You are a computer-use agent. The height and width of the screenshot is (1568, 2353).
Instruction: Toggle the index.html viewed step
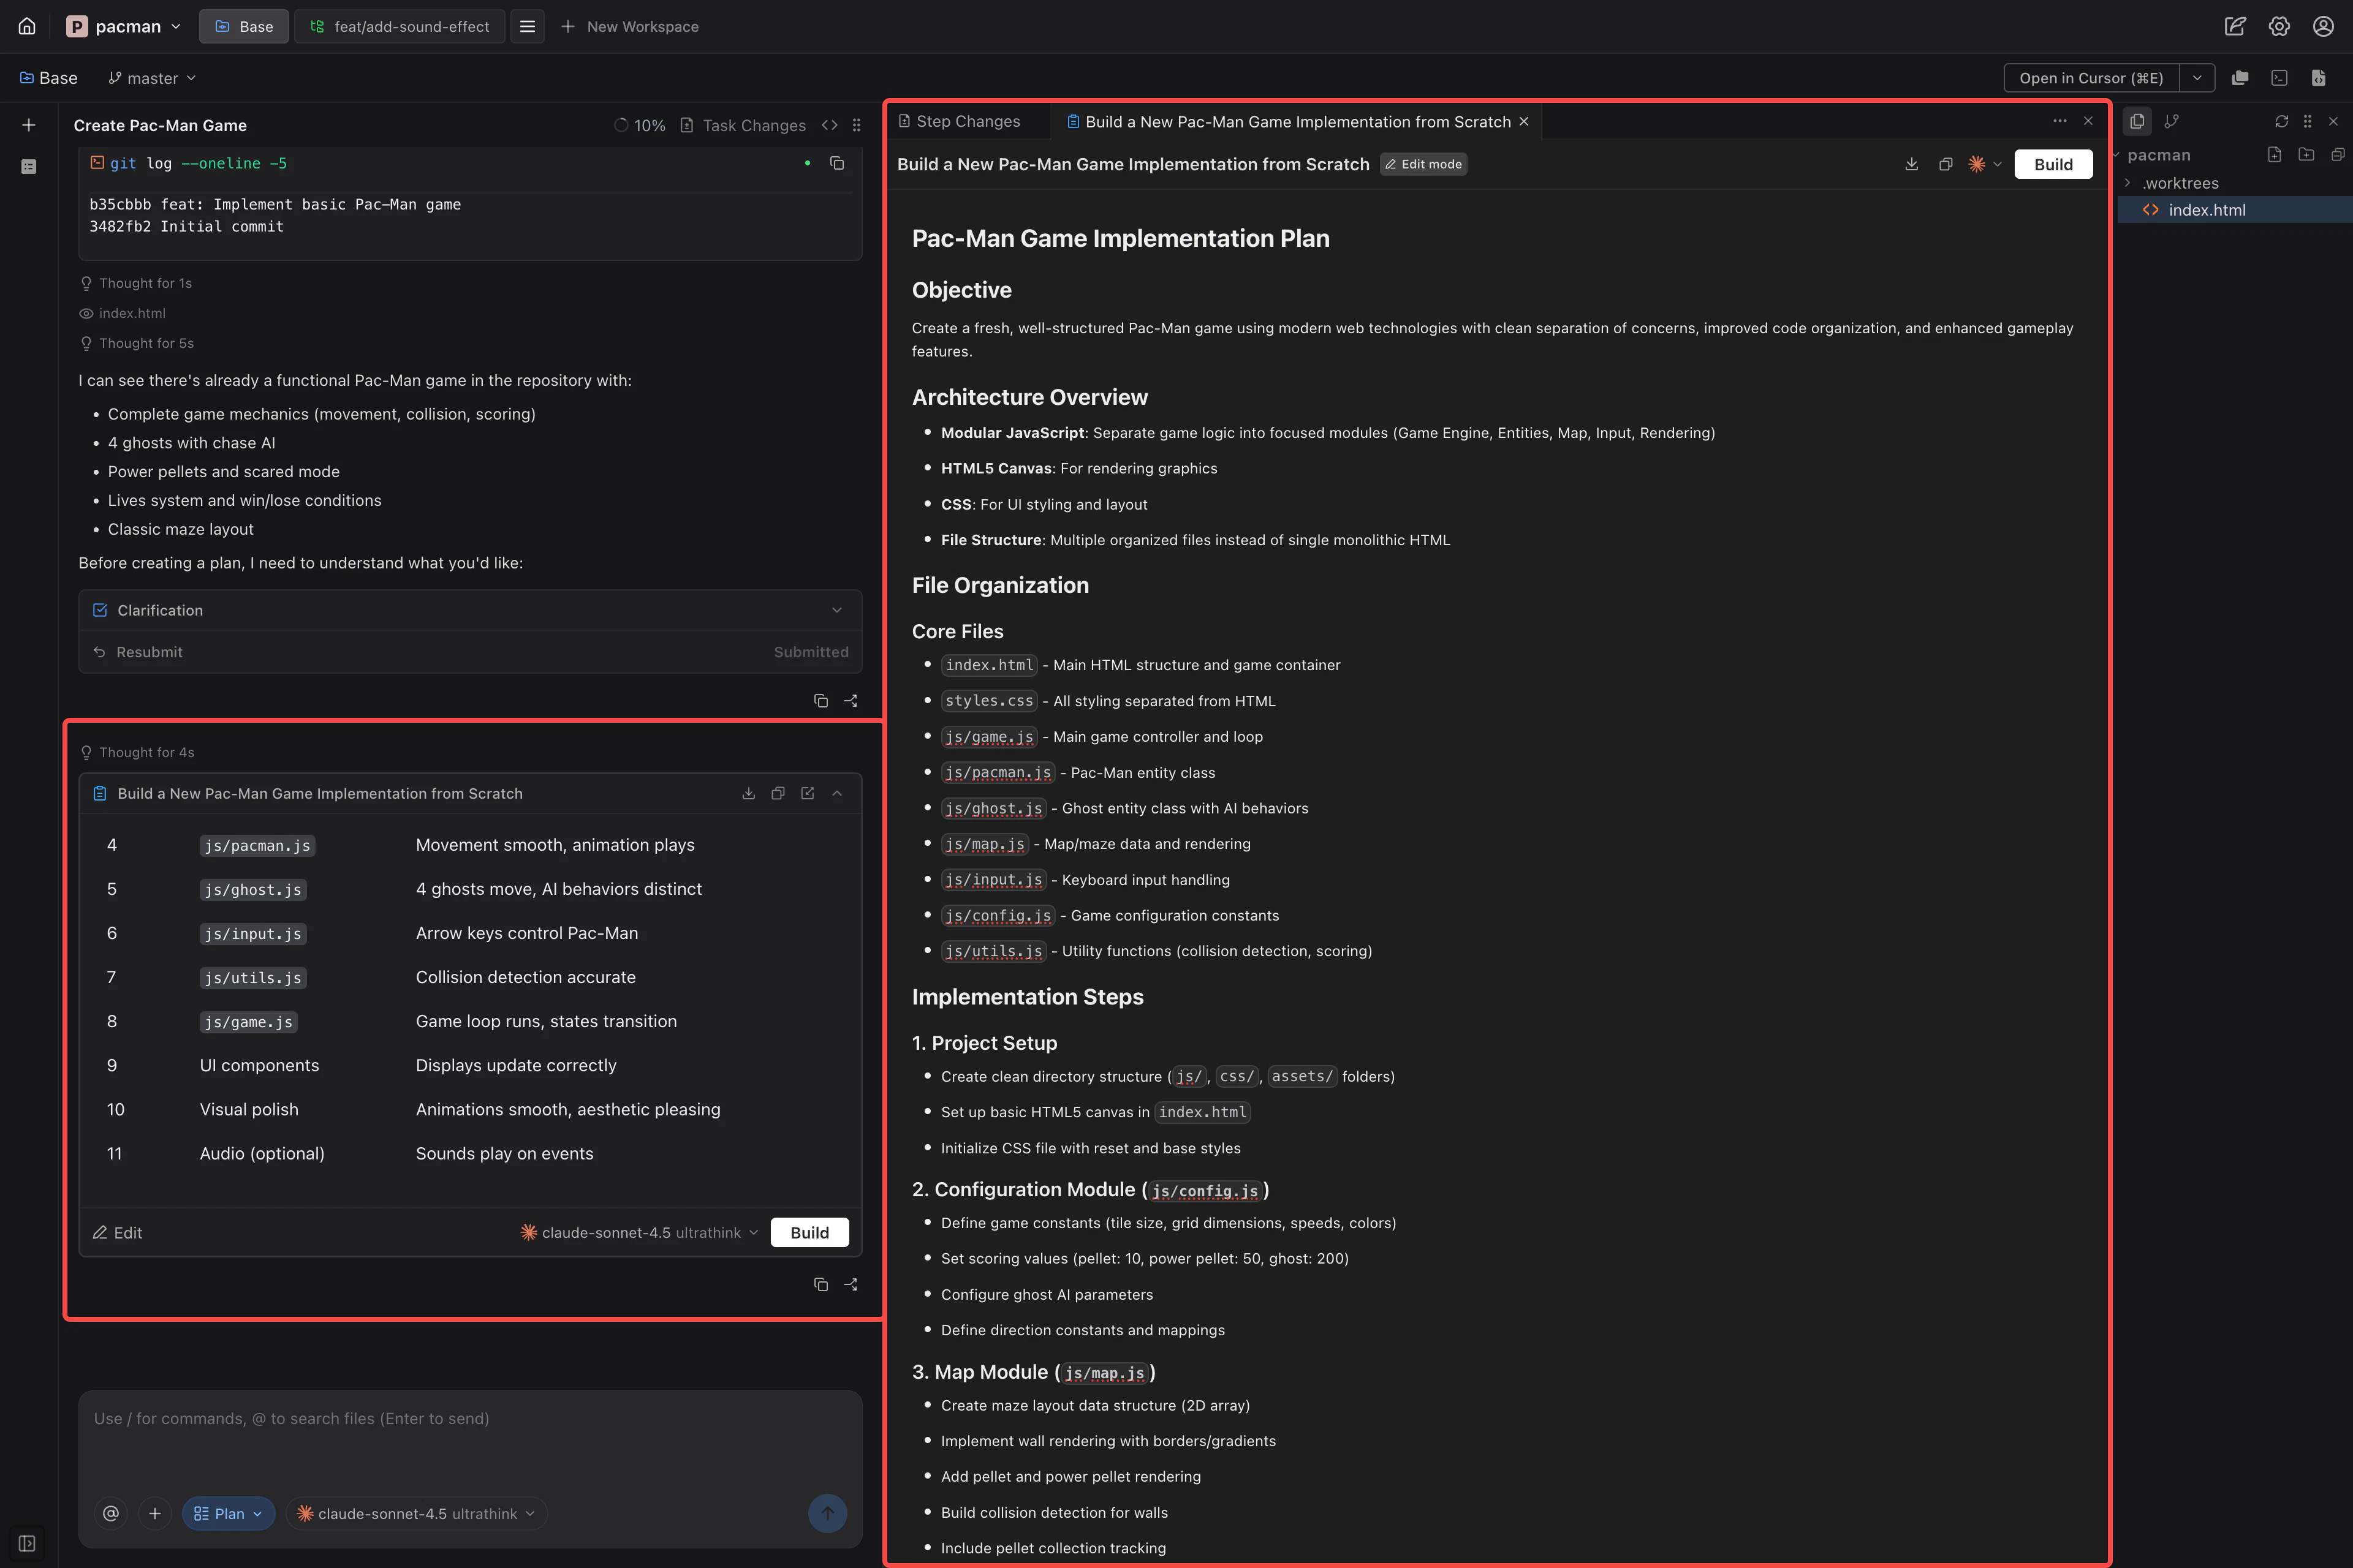coord(123,313)
